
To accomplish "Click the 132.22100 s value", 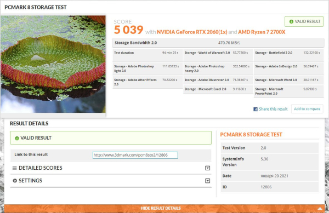I will pos(311,53).
